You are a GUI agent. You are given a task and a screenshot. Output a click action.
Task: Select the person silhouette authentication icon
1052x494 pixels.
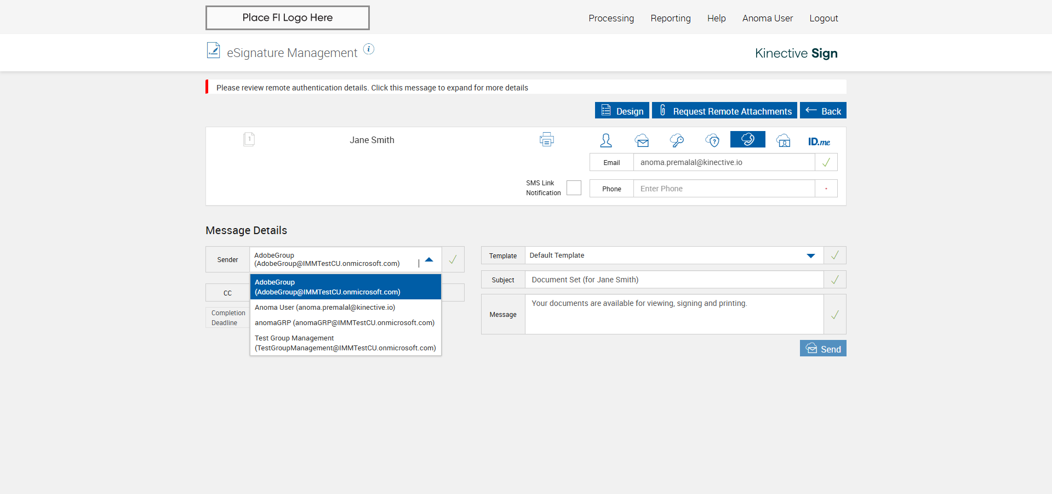tap(606, 140)
